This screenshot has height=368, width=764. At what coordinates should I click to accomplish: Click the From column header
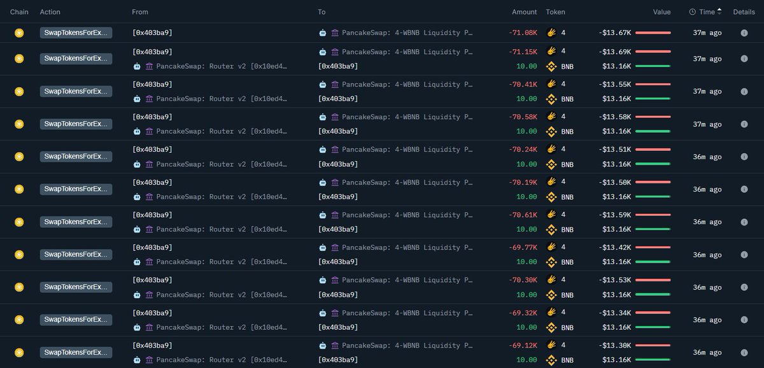(140, 12)
